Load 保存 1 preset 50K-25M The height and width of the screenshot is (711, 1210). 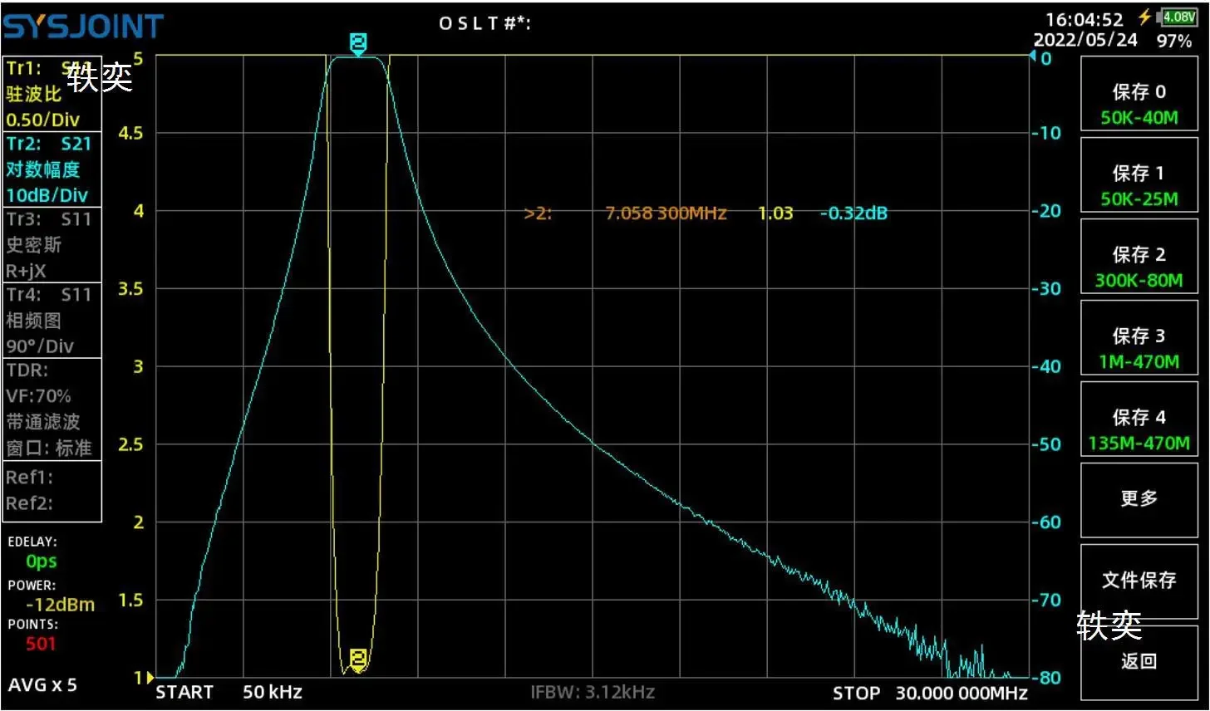pos(1139,175)
